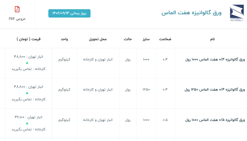Viewport: 247px width, 141px height.
Task: Click the ضخامت column header
Action: 165,39
